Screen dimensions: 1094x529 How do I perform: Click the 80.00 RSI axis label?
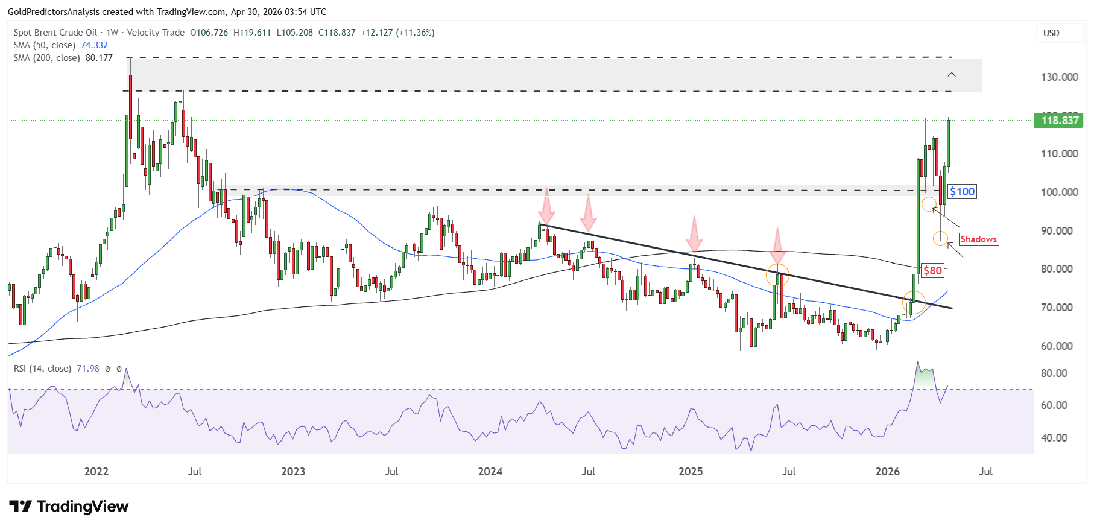[x=1054, y=373]
